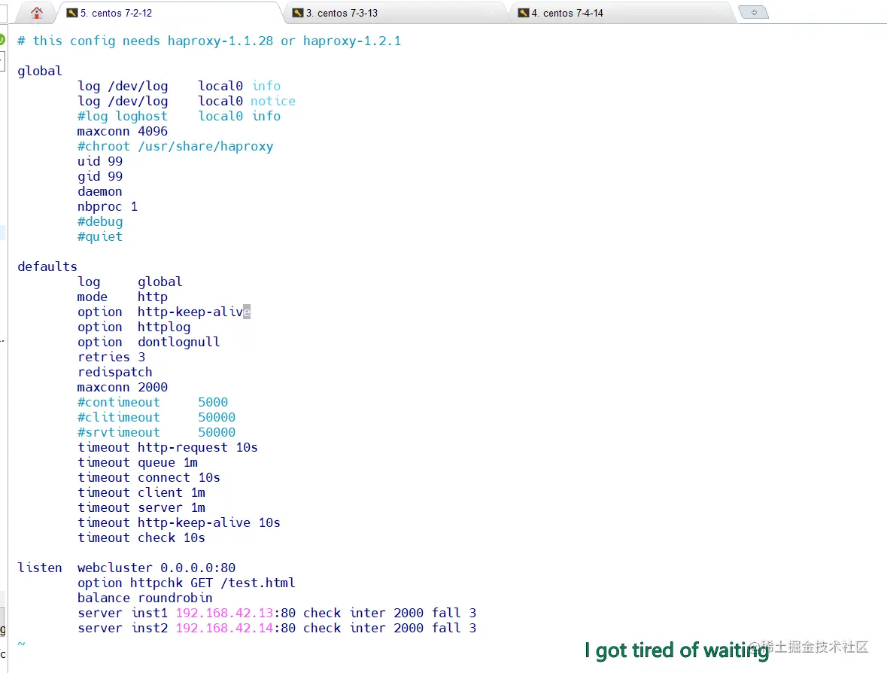This screenshot has height=673, width=887.
Task: Click the 'option httpchk GET /test.html' line
Action: pyautogui.click(x=187, y=583)
